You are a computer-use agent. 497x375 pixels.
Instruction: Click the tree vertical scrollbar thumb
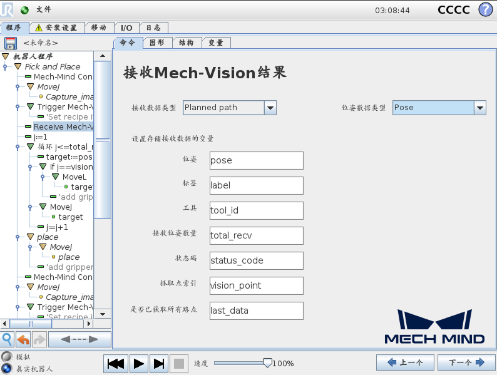click(103, 140)
